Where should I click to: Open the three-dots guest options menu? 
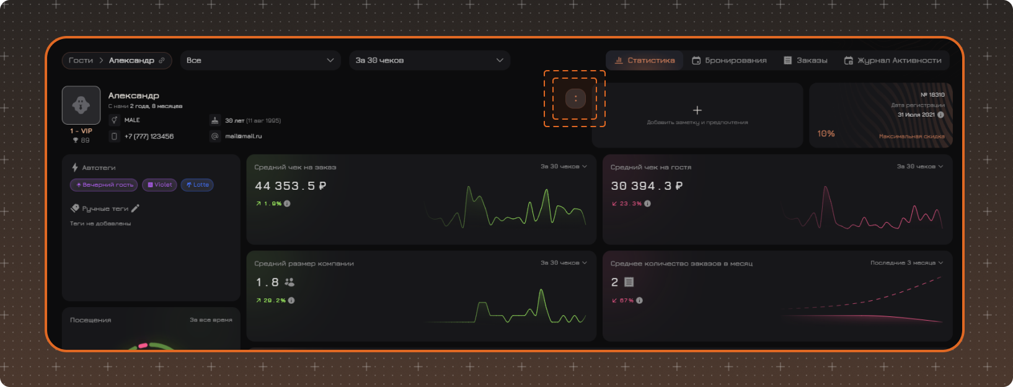click(x=575, y=99)
